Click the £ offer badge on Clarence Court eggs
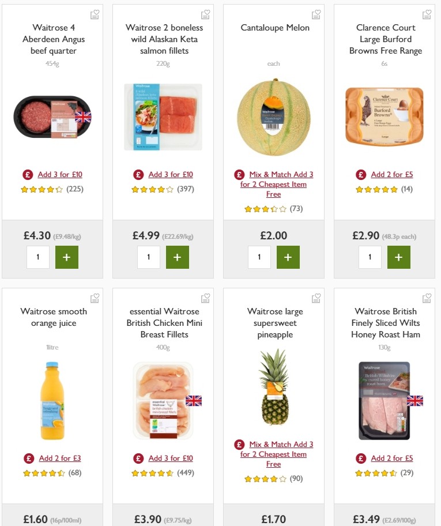This screenshot has height=526, width=441. [x=360, y=174]
